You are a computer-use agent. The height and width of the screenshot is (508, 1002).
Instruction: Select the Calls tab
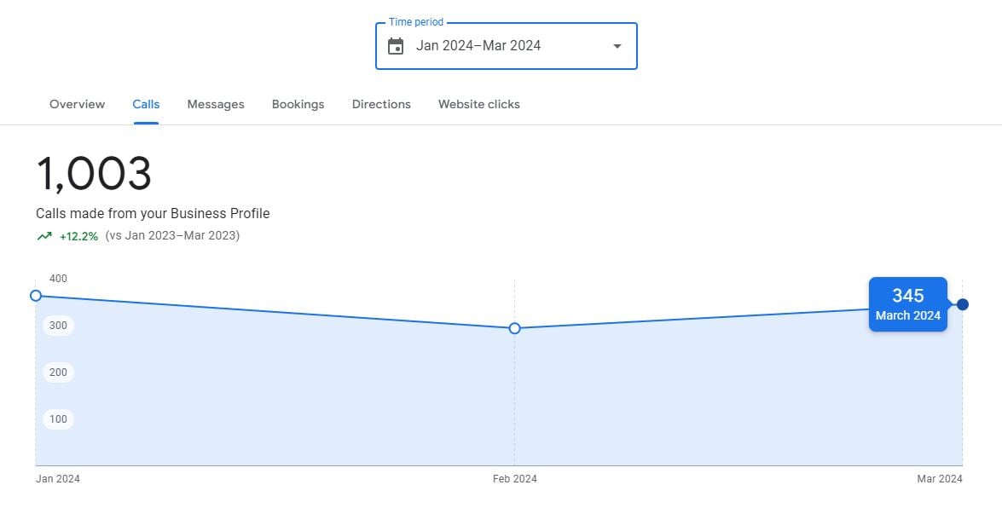146,104
